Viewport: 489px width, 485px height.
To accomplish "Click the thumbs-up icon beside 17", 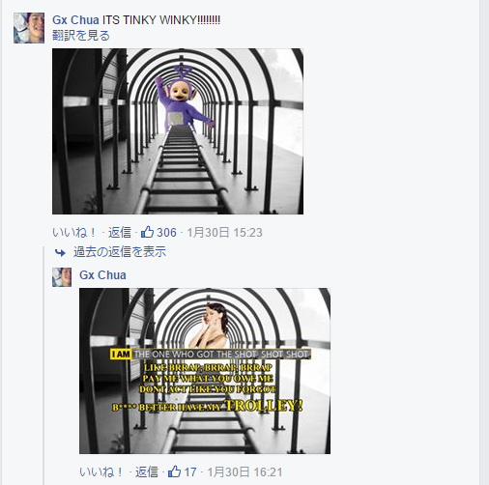I will tap(174, 471).
